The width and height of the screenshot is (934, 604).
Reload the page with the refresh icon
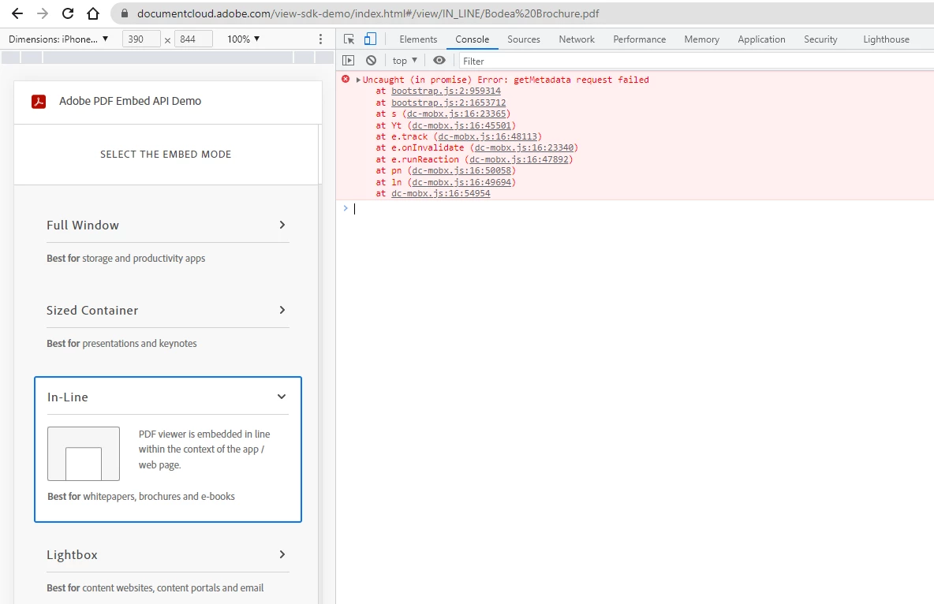click(68, 13)
